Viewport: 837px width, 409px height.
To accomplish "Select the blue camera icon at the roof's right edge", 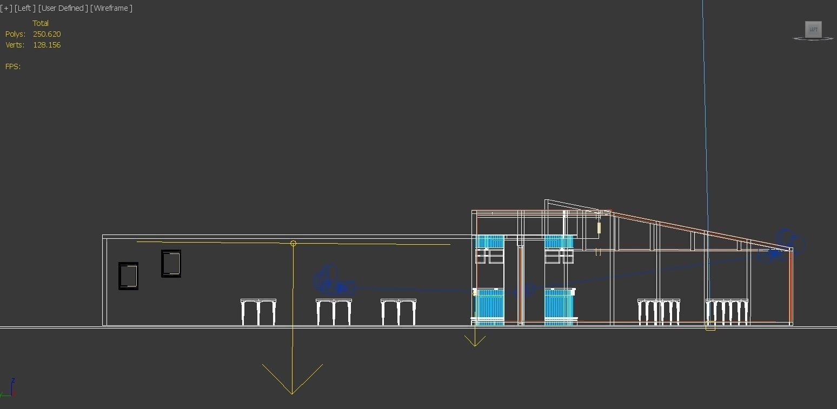I will [782, 246].
